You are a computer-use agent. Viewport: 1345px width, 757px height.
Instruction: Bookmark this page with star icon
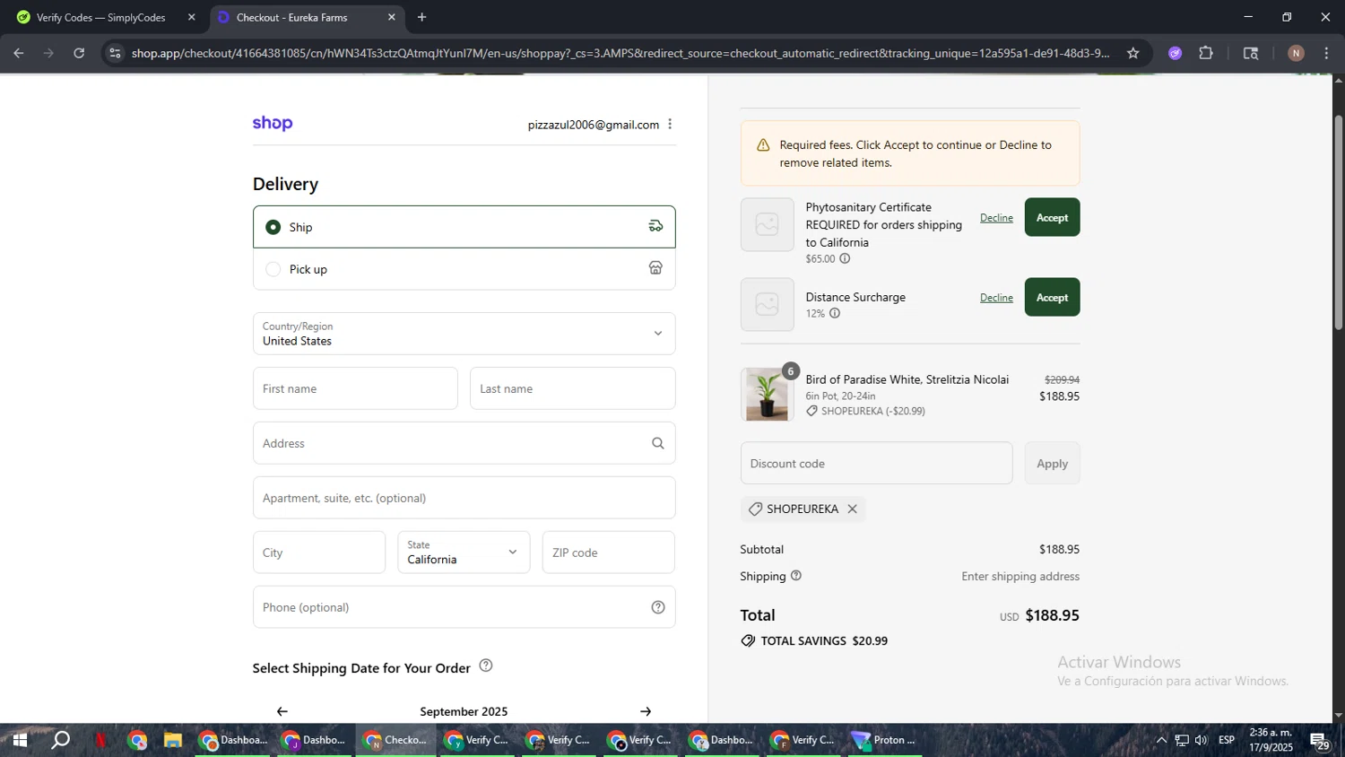[x=1133, y=53]
